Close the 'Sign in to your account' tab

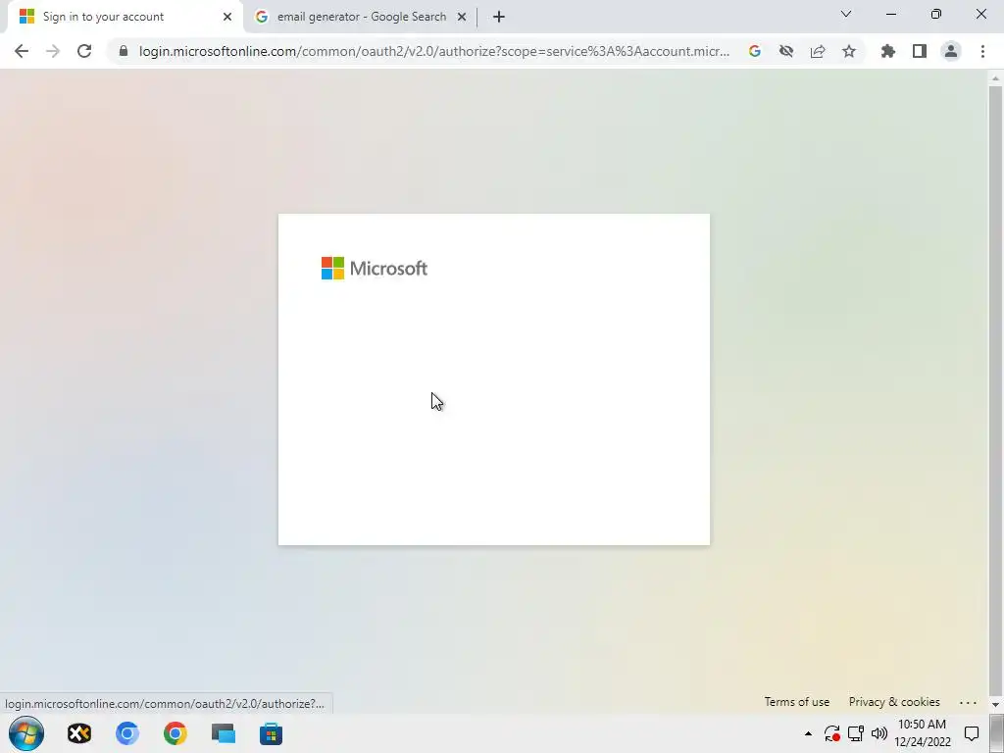coord(227,17)
